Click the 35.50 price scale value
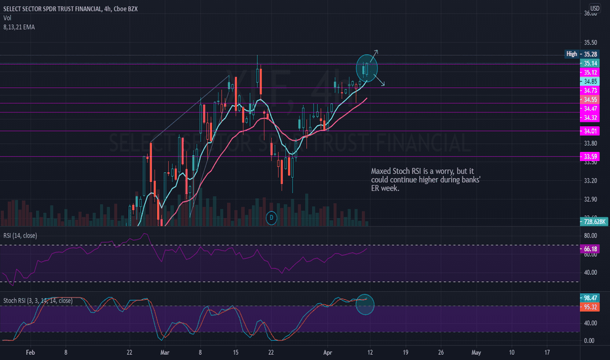Screen dimensions: 610x360 (590, 43)
